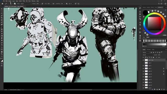Click the lock all icon in Layers panel
The height and width of the screenshot is (94, 167).
point(153,57)
